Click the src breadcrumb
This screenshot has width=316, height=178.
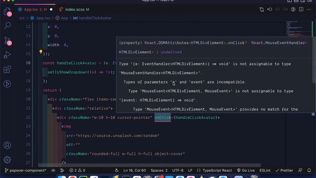(22, 18)
